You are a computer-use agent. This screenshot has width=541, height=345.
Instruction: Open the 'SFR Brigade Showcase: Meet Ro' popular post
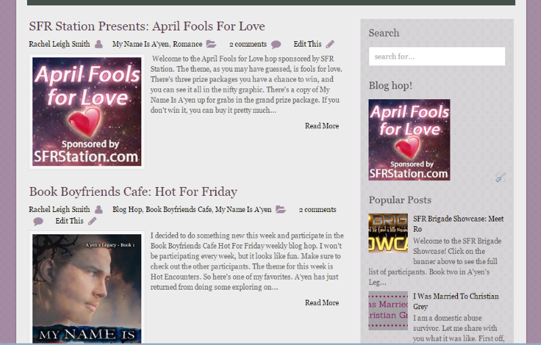[x=458, y=223]
